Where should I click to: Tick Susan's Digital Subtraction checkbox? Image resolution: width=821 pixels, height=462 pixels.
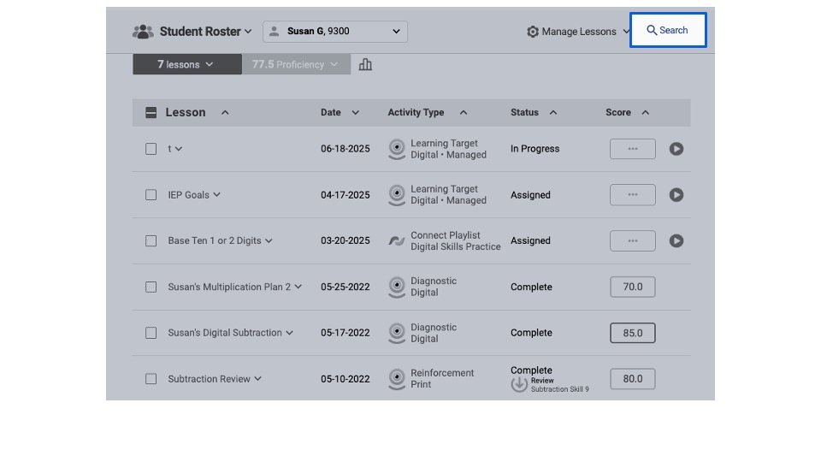click(x=151, y=333)
